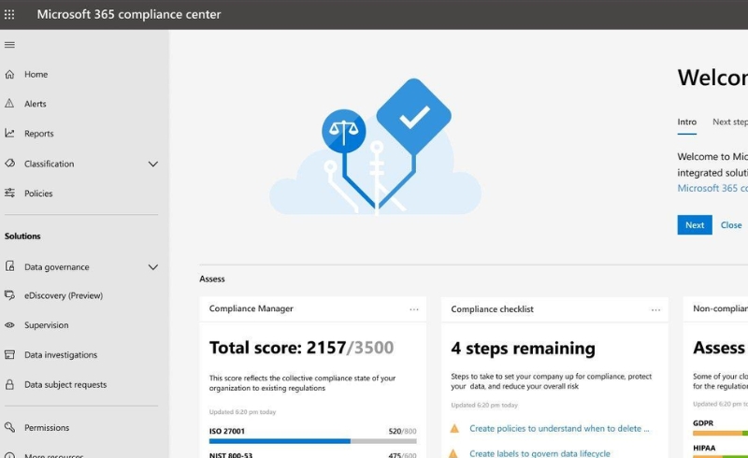Open 'Create labels to govern data lifecycle' link

pyautogui.click(x=539, y=453)
